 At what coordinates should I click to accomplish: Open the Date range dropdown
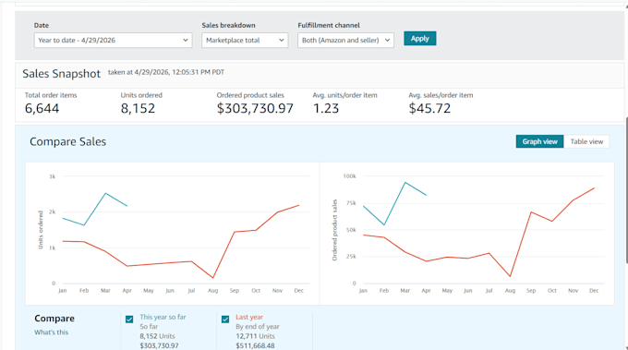coord(113,40)
